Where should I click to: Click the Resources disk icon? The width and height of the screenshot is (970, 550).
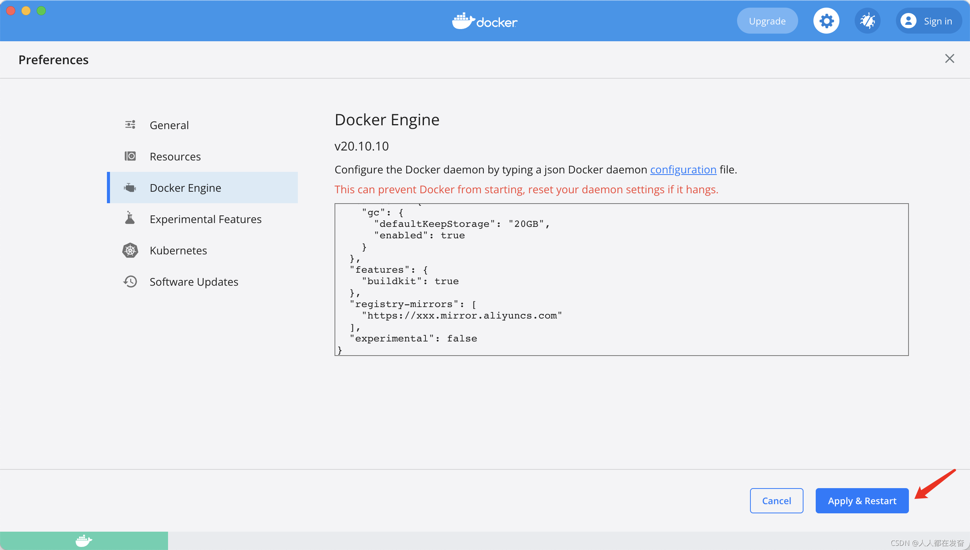click(130, 156)
